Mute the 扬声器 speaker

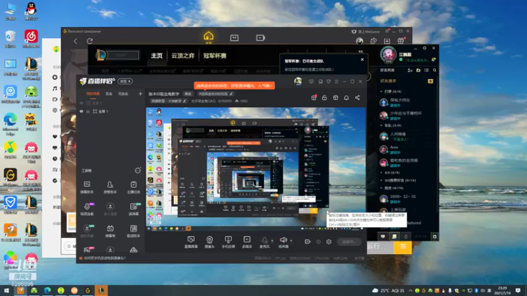(x=283, y=242)
